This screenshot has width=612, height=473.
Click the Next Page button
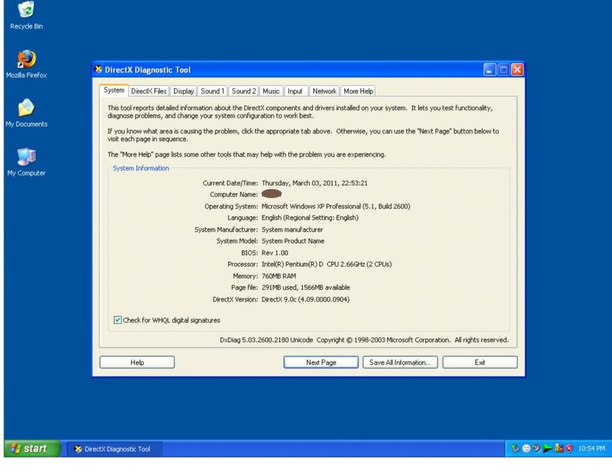(x=321, y=362)
